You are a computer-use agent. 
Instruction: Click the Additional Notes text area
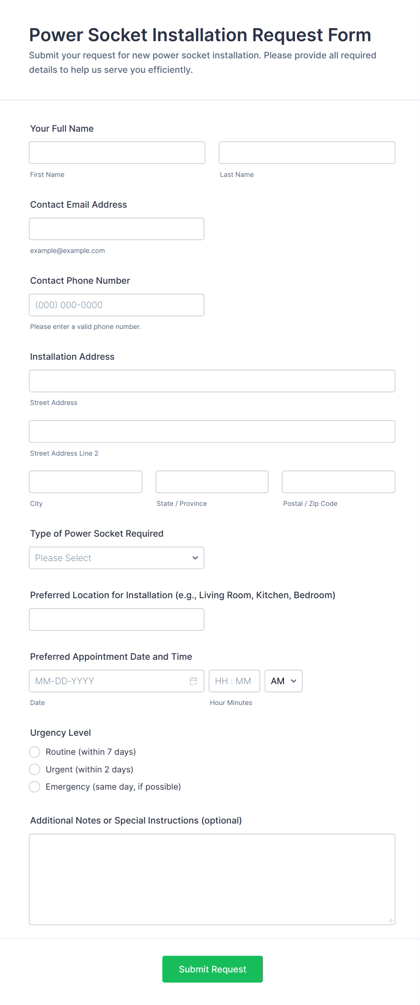pyautogui.click(x=212, y=878)
